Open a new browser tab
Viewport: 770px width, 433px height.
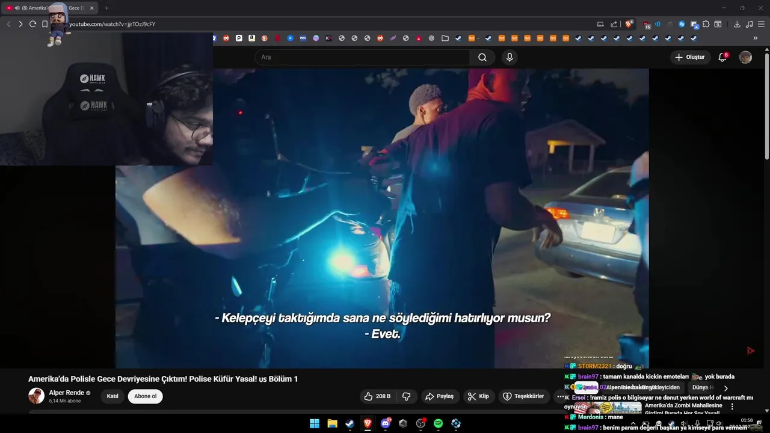106,8
